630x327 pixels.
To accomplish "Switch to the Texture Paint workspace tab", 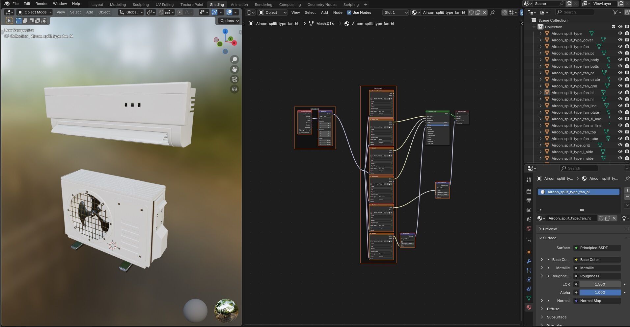I will tap(192, 4).
